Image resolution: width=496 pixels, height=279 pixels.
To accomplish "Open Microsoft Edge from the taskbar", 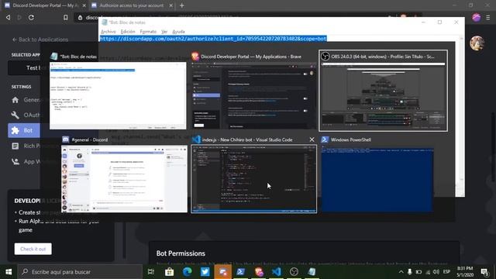I will point(188,272).
